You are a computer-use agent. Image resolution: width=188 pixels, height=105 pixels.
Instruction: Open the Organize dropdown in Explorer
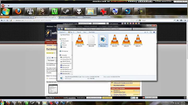point(62,32)
